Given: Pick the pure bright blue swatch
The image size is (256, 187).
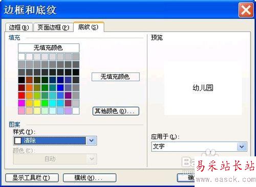Looking at the screenshot, I should pyautogui.click(x=60, y=88).
